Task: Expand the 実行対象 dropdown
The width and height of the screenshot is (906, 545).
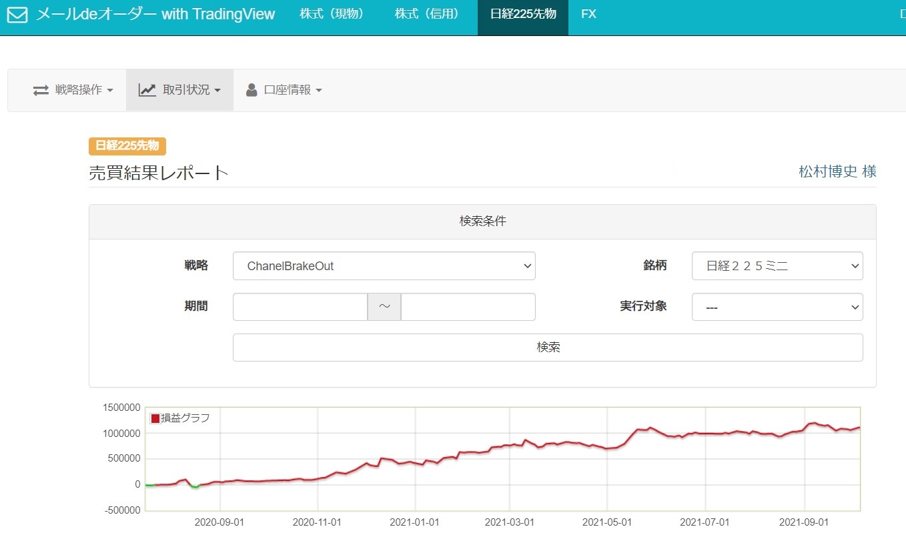Action: click(777, 308)
